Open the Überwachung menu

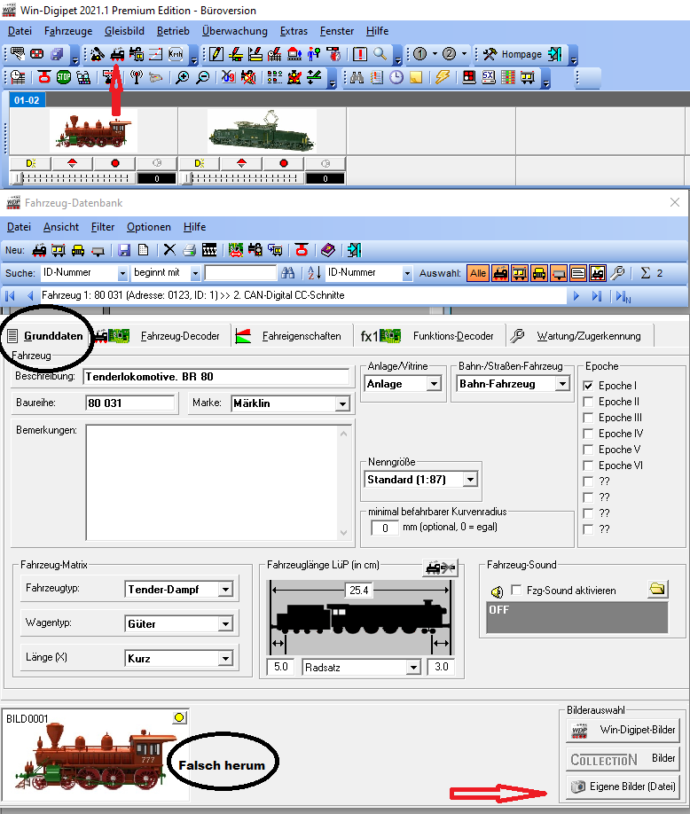pyautogui.click(x=234, y=31)
